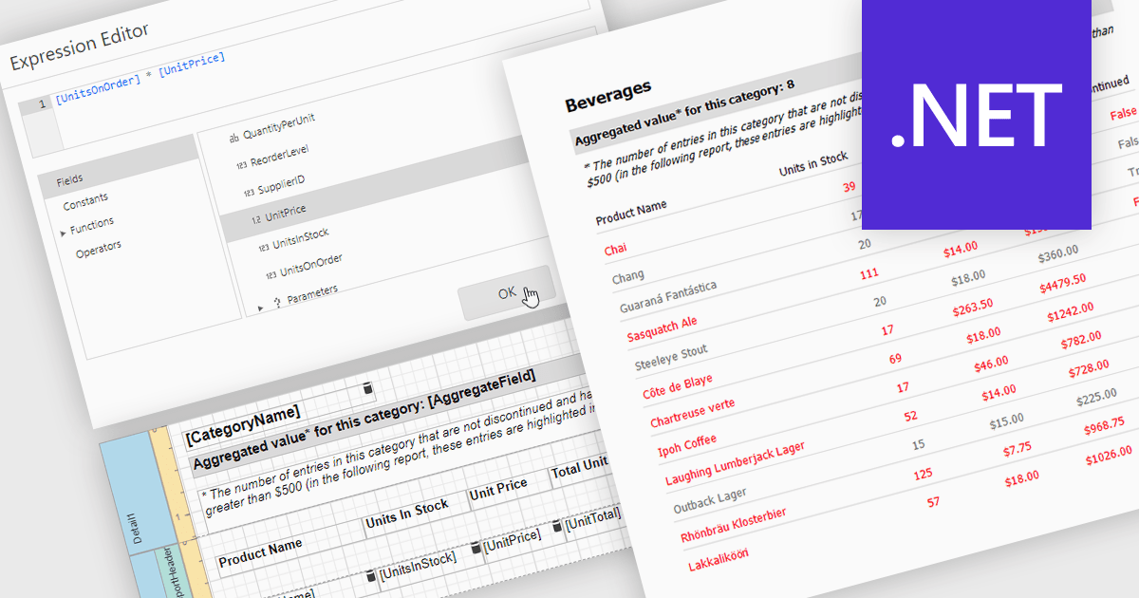The height and width of the screenshot is (598, 1139).
Task: Select the Parameters item
Action: click(312, 295)
